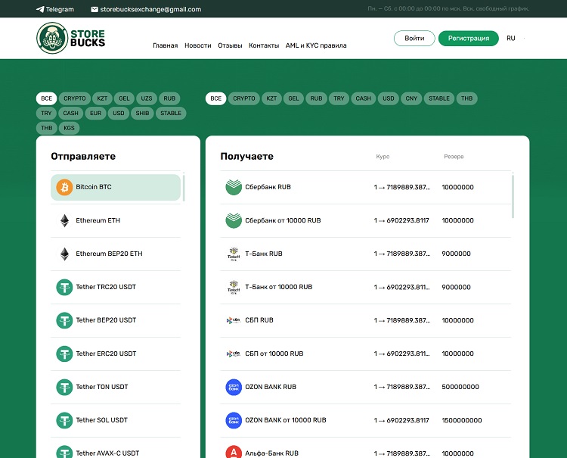This screenshot has width=567, height=458.
Task: Click the Сбербанк RUB logo icon
Action: coord(233,187)
